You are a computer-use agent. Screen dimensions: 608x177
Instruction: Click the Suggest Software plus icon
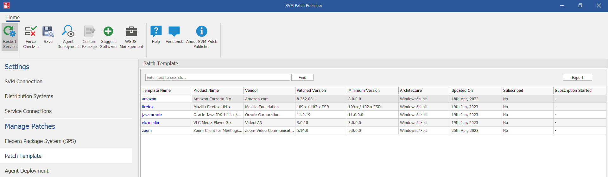108,32
